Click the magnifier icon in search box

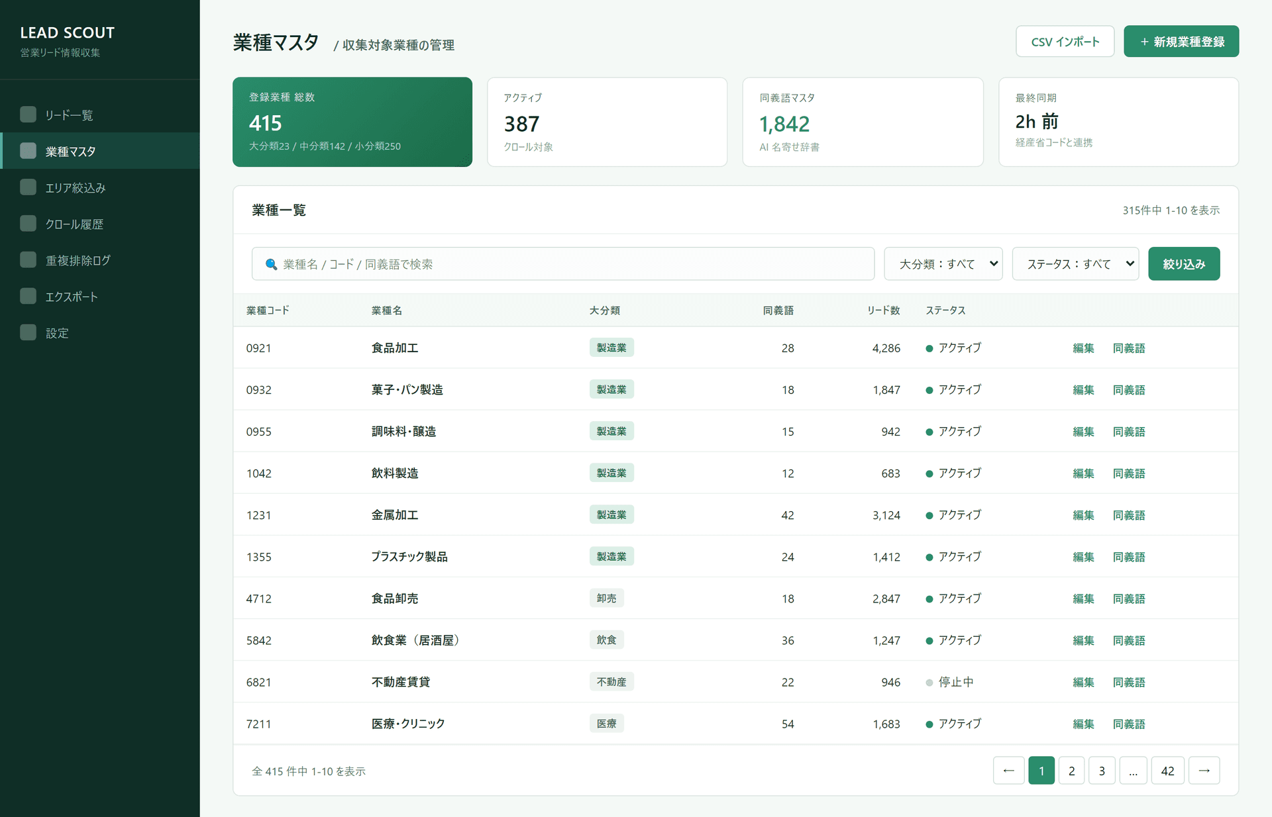click(271, 264)
